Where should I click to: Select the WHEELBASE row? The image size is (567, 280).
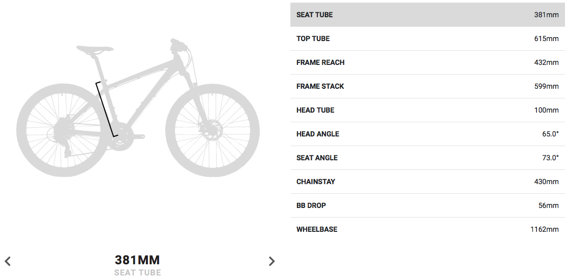pos(428,229)
